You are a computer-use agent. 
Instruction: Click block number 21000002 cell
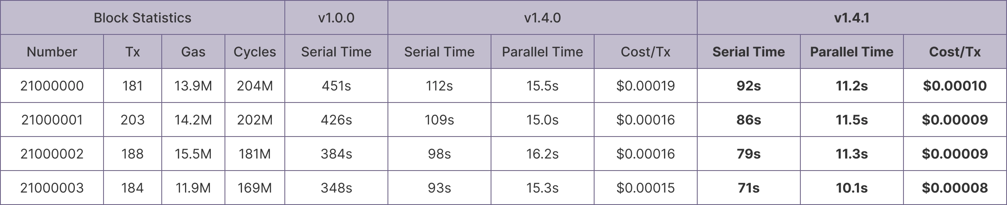52,154
